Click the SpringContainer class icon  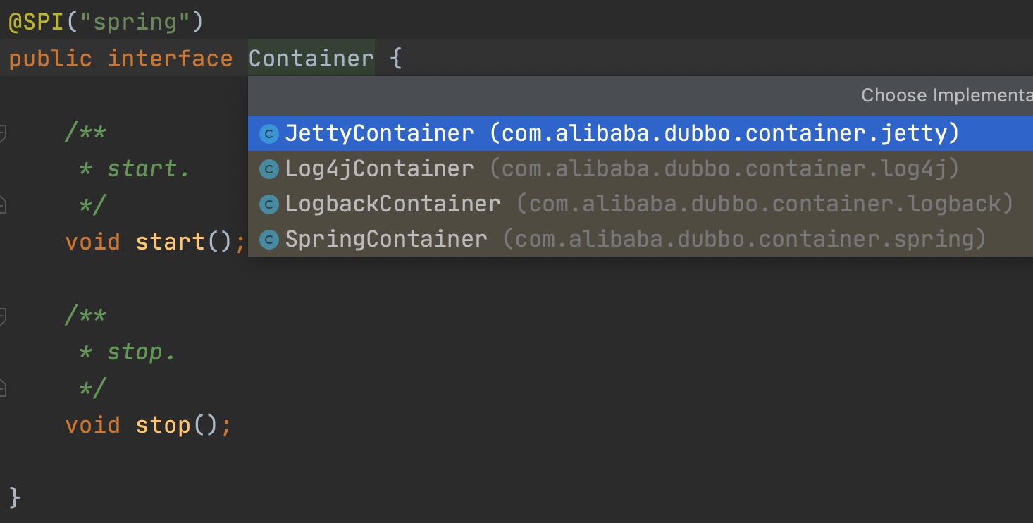coord(269,240)
